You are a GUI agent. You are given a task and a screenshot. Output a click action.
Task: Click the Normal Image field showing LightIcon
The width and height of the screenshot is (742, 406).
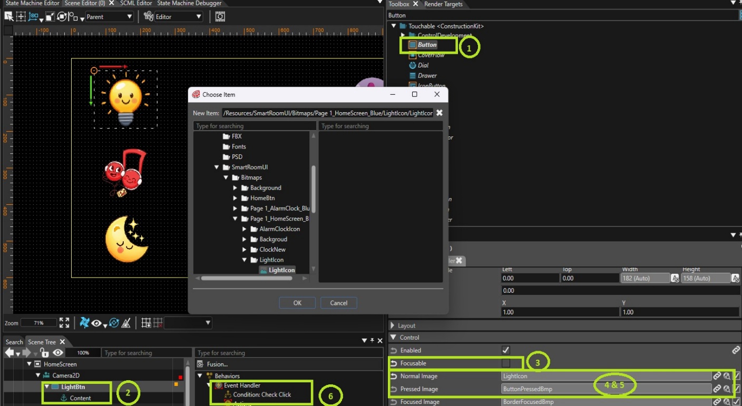coord(606,376)
